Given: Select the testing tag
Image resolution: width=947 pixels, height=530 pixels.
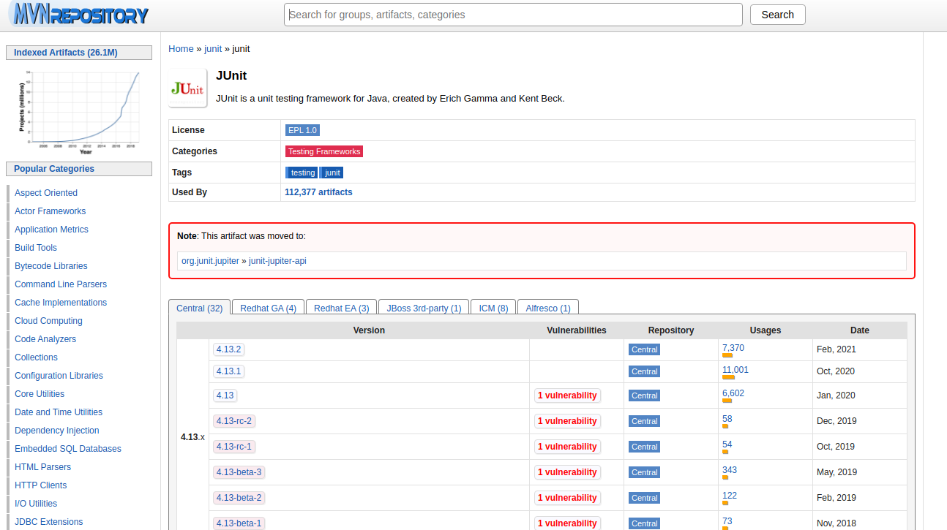Looking at the screenshot, I should pyautogui.click(x=302, y=173).
